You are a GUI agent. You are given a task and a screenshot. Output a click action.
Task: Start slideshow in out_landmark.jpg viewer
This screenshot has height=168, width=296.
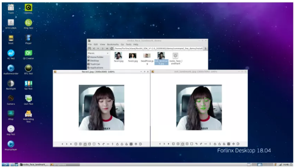coord(169,144)
